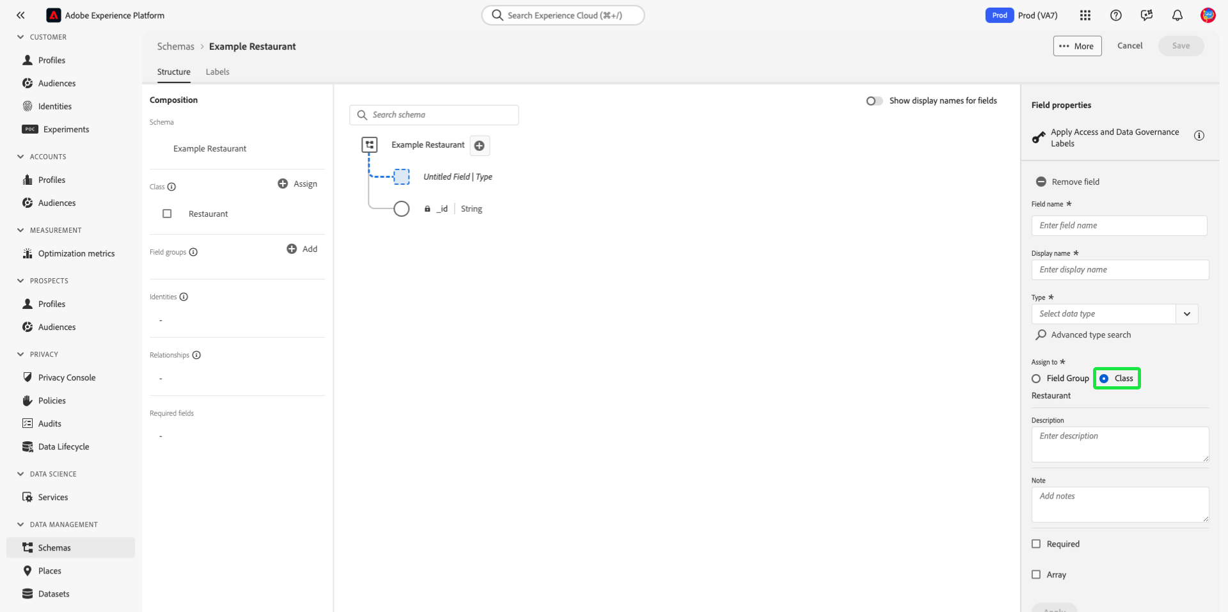
Task: Open Privacy Console icon in the sidebar
Action: pyautogui.click(x=28, y=377)
